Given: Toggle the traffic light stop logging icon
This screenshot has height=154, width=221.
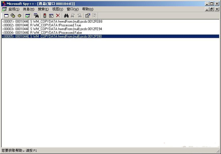Looking at the screenshot, I should (45, 15).
